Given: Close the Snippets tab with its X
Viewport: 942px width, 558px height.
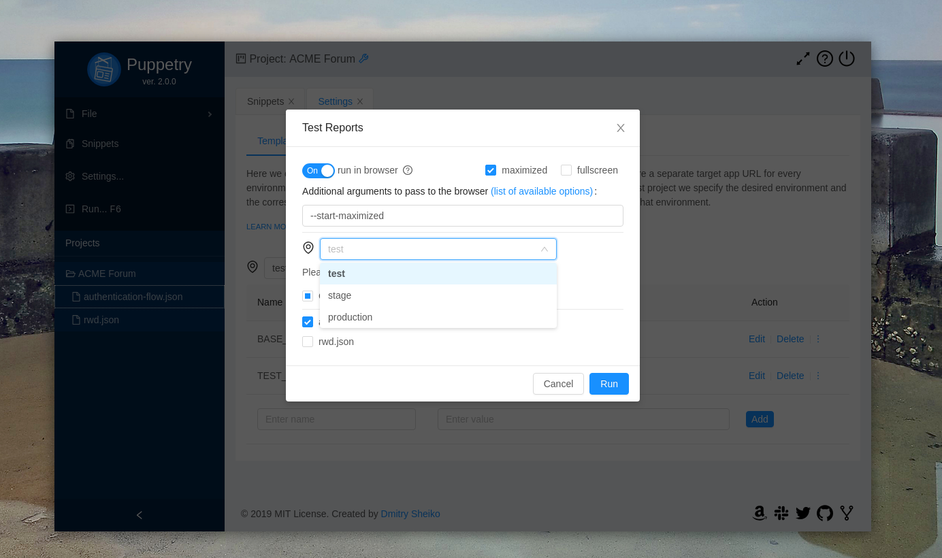Looking at the screenshot, I should click(x=291, y=101).
